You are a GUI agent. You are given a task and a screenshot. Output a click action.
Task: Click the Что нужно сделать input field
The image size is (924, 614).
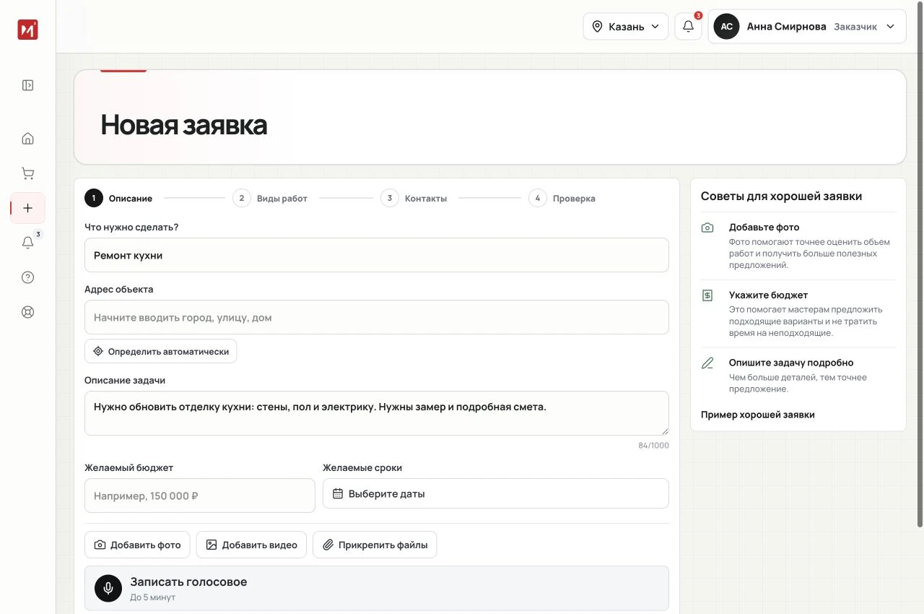(x=377, y=255)
